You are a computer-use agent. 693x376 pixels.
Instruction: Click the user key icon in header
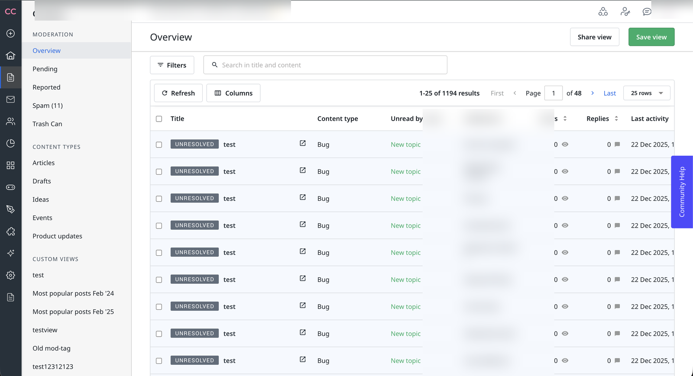(x=625, y=12)
